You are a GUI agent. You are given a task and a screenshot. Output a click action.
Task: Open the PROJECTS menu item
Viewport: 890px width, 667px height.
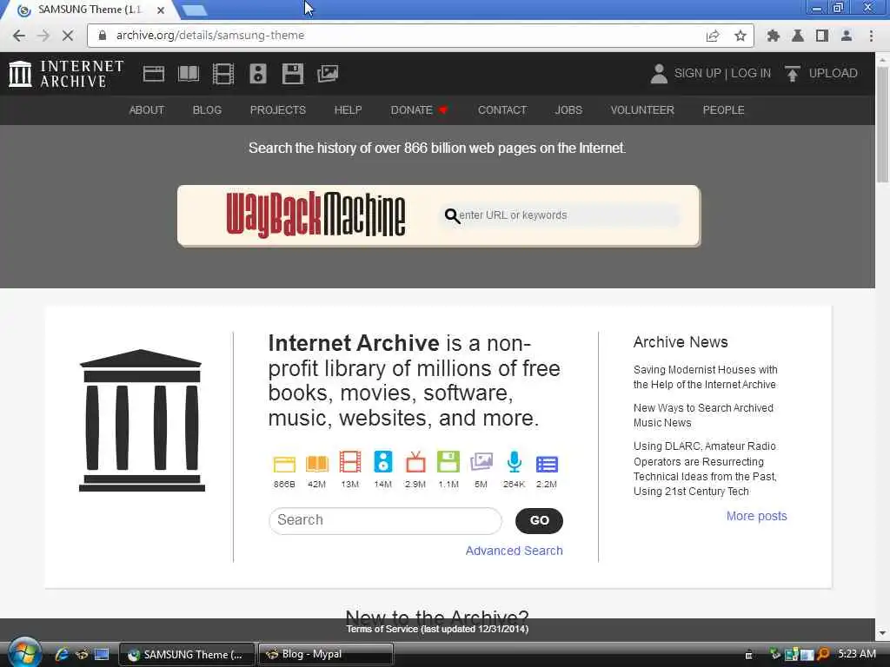point(277,110)
